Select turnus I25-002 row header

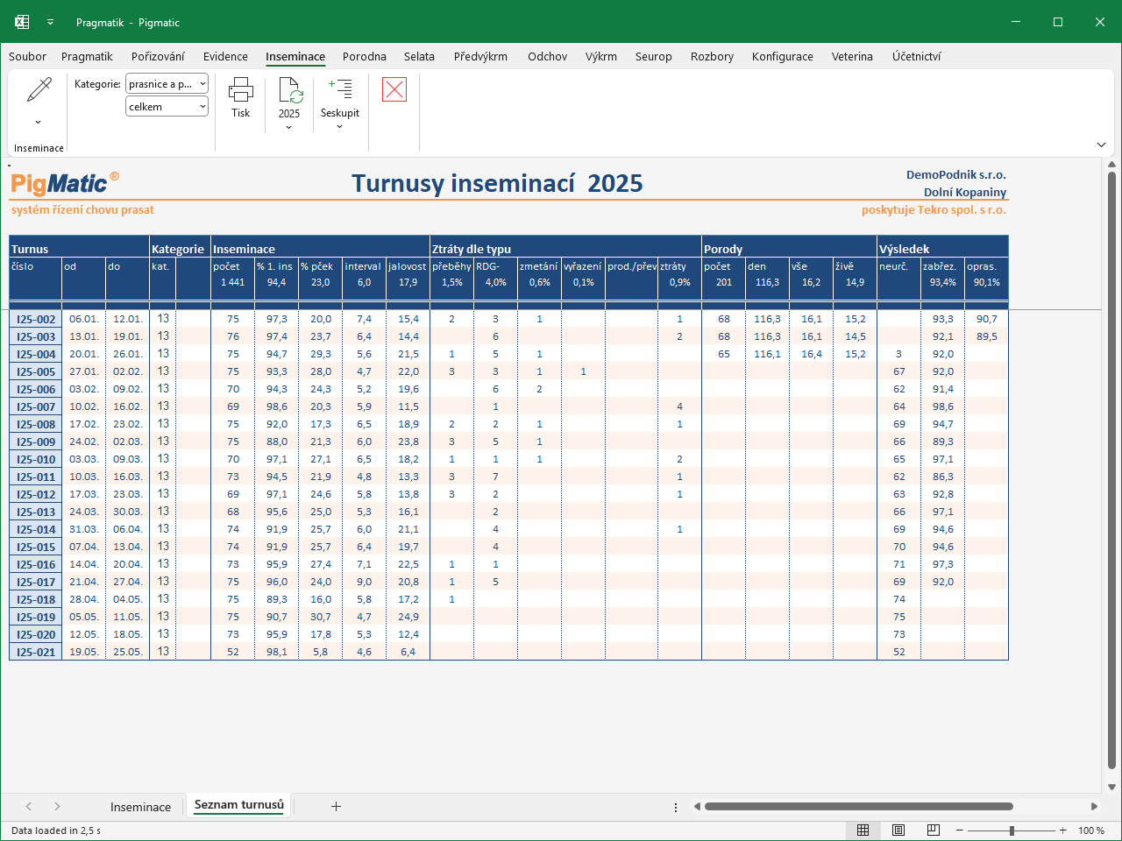[36, 319]
